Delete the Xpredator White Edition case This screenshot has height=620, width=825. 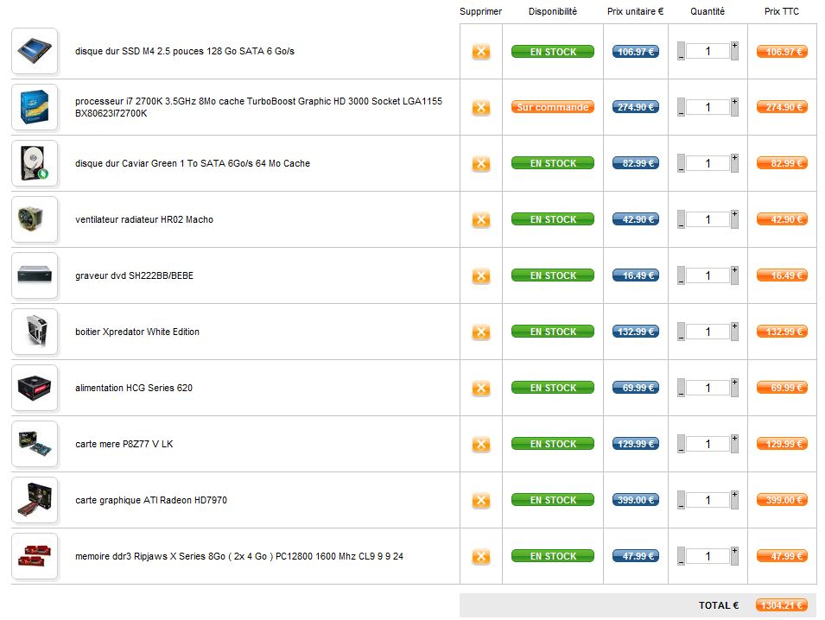point(481,332)
